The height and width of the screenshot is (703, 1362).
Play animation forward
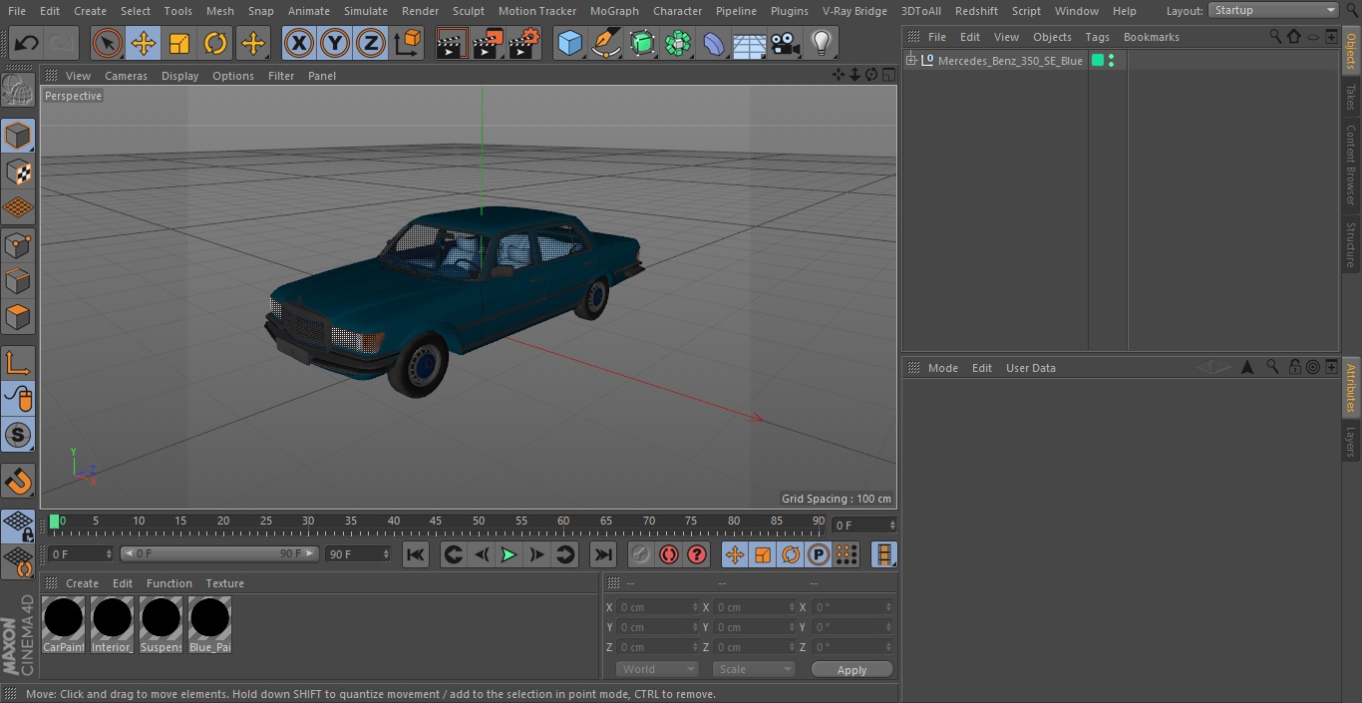(x=509, y=554)
